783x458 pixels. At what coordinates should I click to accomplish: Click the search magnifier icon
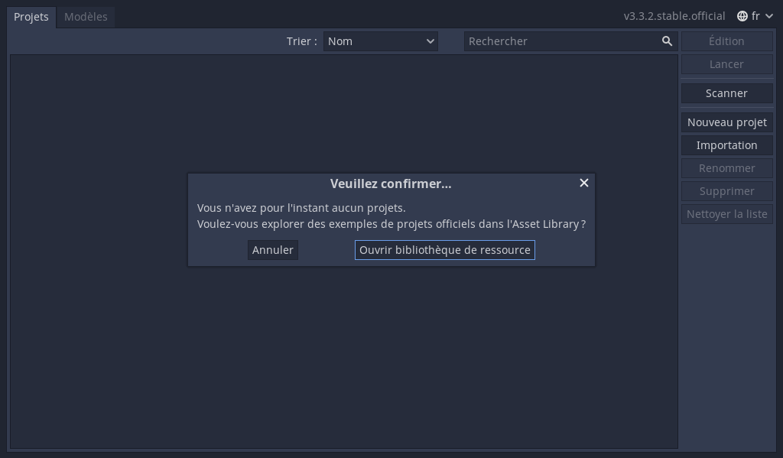coord(667,41)
